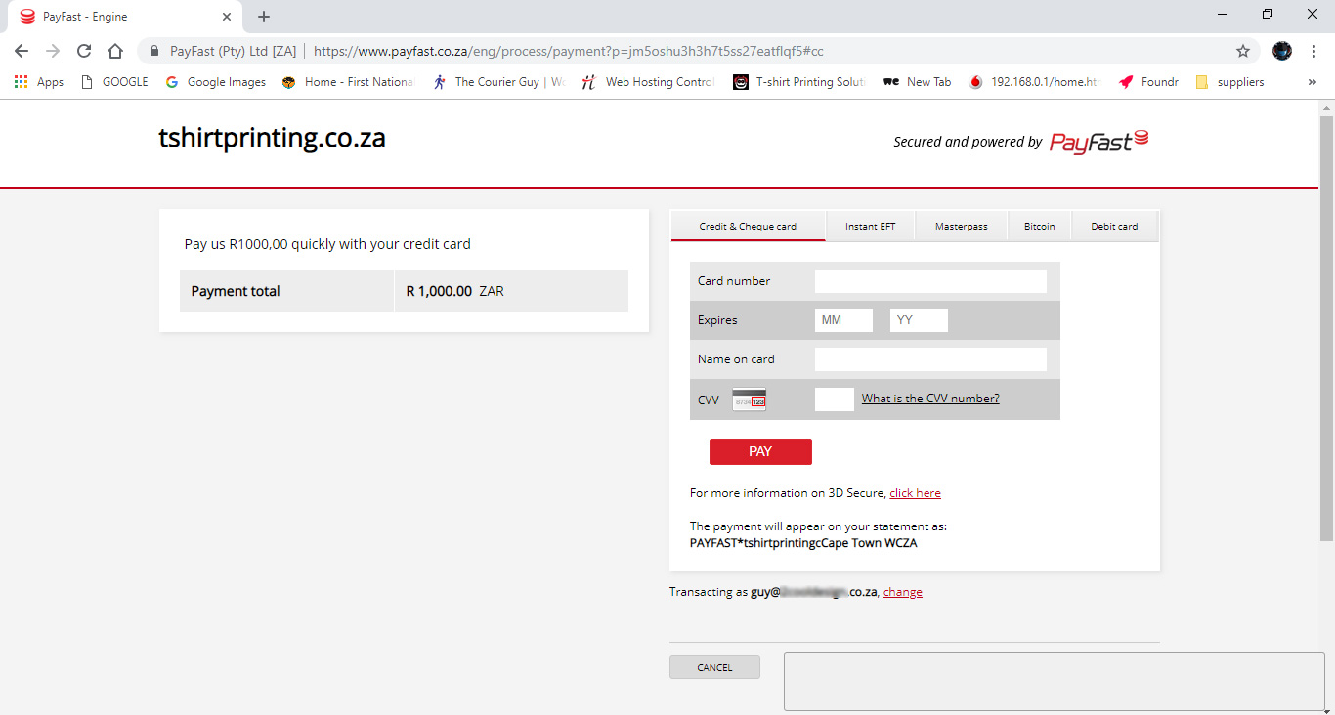Click the YY expiry year field
This screenshot has height=715, width=1335.
[919, 320]
